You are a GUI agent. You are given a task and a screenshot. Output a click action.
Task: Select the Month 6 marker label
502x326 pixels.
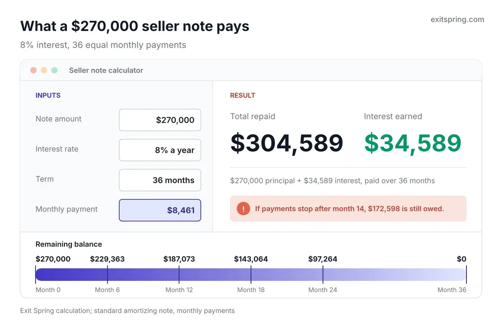tap(107, 290)
